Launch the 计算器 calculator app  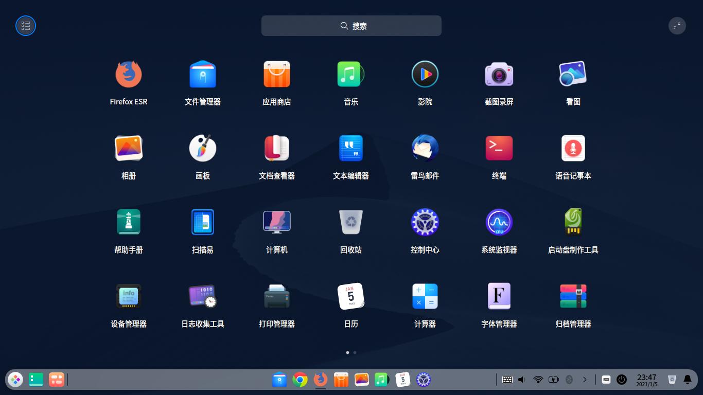[x=425, y=297]
